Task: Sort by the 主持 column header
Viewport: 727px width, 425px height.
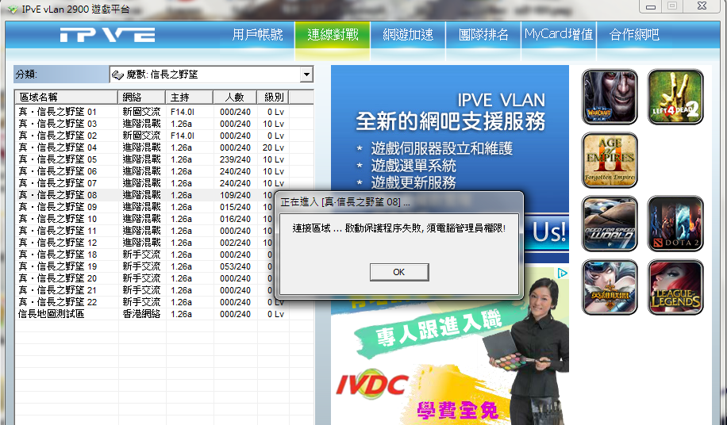Action: pos(190,98)
